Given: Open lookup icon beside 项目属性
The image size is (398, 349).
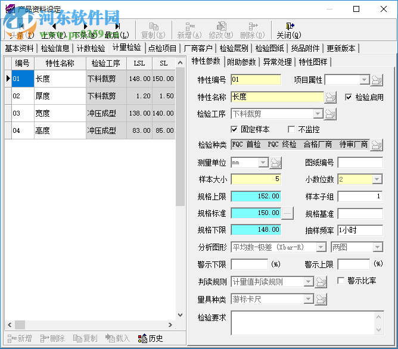Looking at the screenshot, I should (x=377, y=80).
